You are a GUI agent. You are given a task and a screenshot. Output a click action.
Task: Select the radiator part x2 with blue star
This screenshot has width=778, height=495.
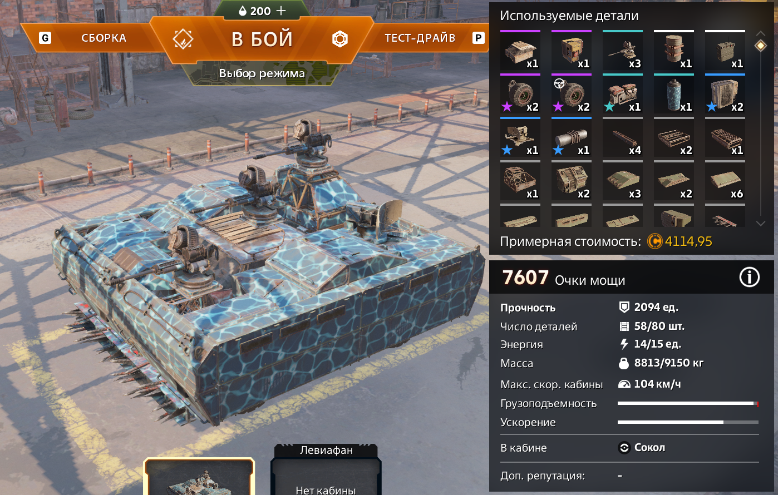pyautogui.click(x=725, y=95)
